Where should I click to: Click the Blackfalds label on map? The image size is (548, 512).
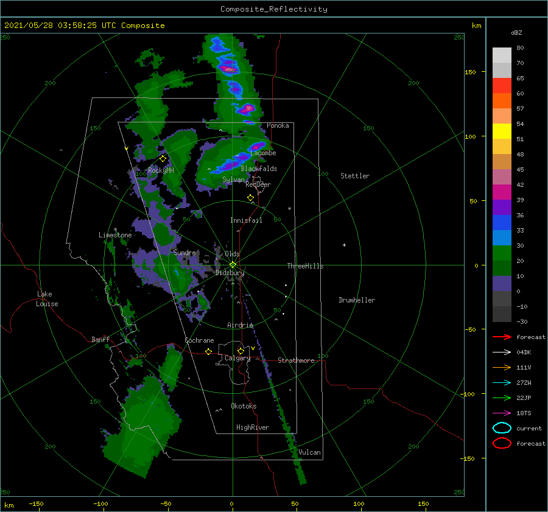(259, 169)
